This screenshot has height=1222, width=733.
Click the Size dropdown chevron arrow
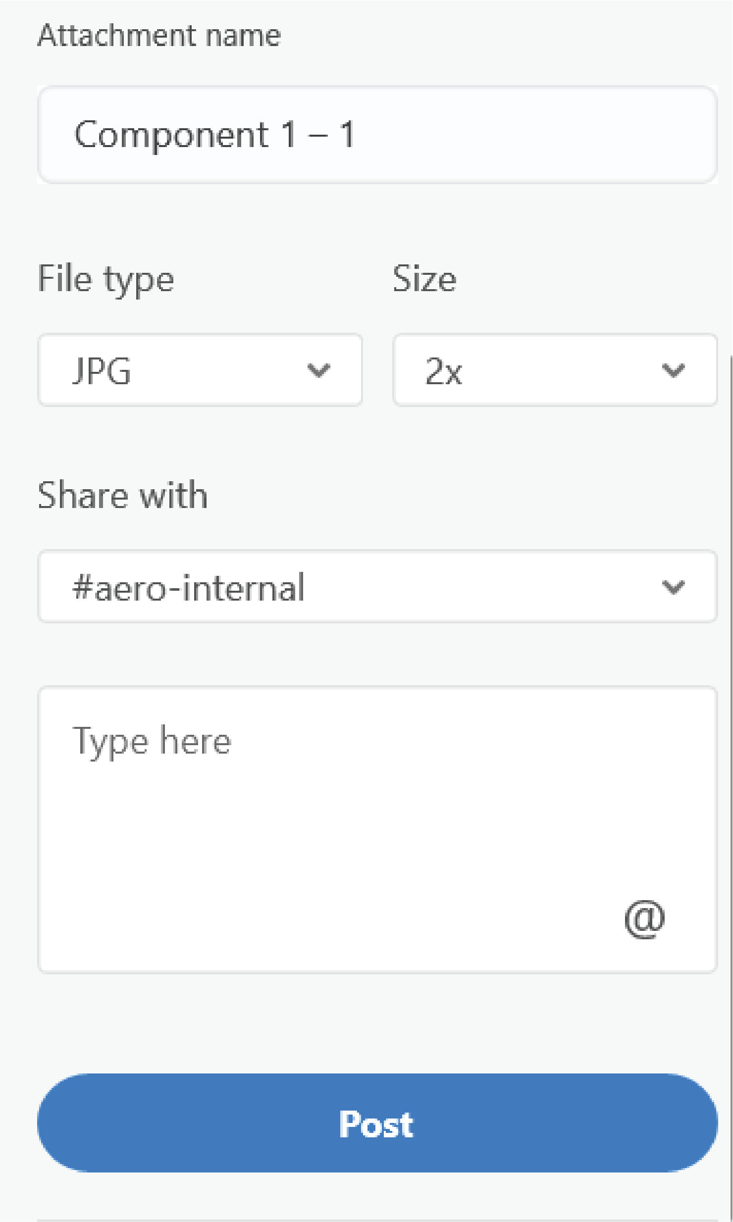[x=673, y=370]
